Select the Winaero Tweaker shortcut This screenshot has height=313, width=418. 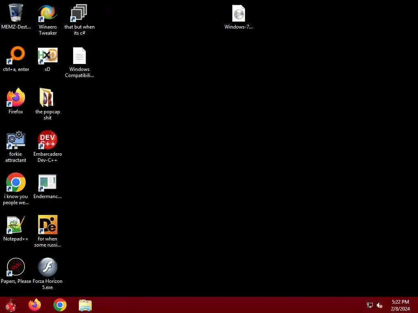coord(48,13)
